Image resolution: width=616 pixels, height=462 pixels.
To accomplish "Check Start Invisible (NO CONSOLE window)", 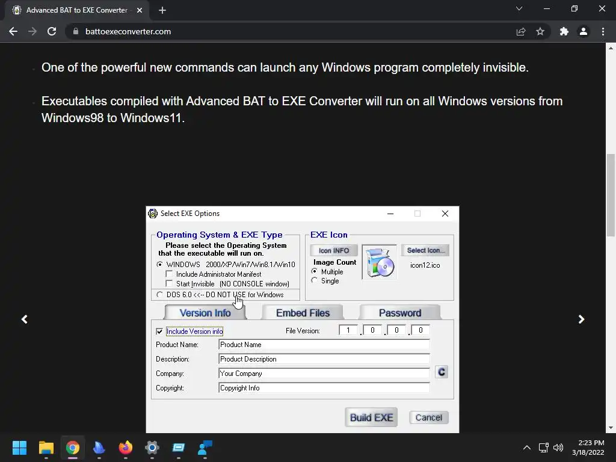I will pyautogui.click(x=169, y=283).
